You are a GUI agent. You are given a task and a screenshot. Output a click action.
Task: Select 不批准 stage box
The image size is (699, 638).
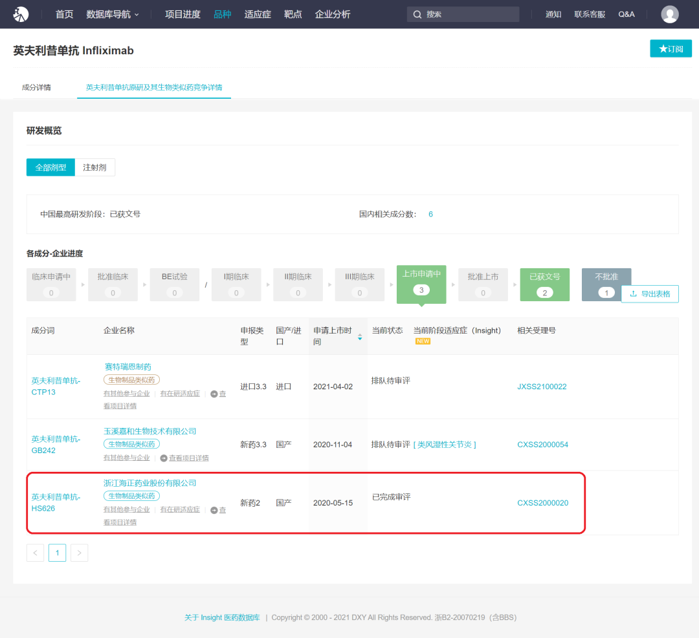tap(606, 284)
